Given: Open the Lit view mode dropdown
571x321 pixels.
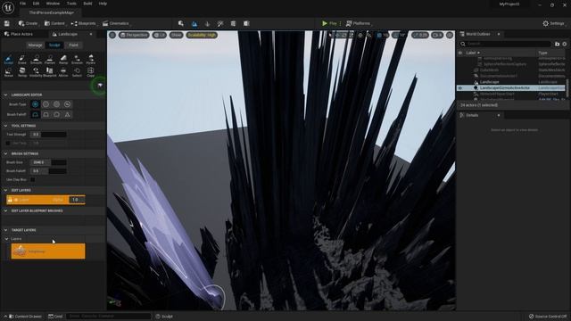Looking at the screenshot, I should pyautogui.click(x=160, y=35).
